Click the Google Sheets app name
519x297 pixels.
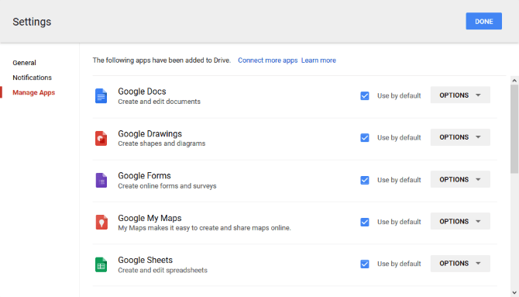pos(146,260)
